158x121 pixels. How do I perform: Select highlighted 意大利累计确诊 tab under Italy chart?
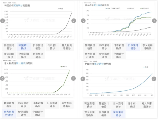(9, 113)
